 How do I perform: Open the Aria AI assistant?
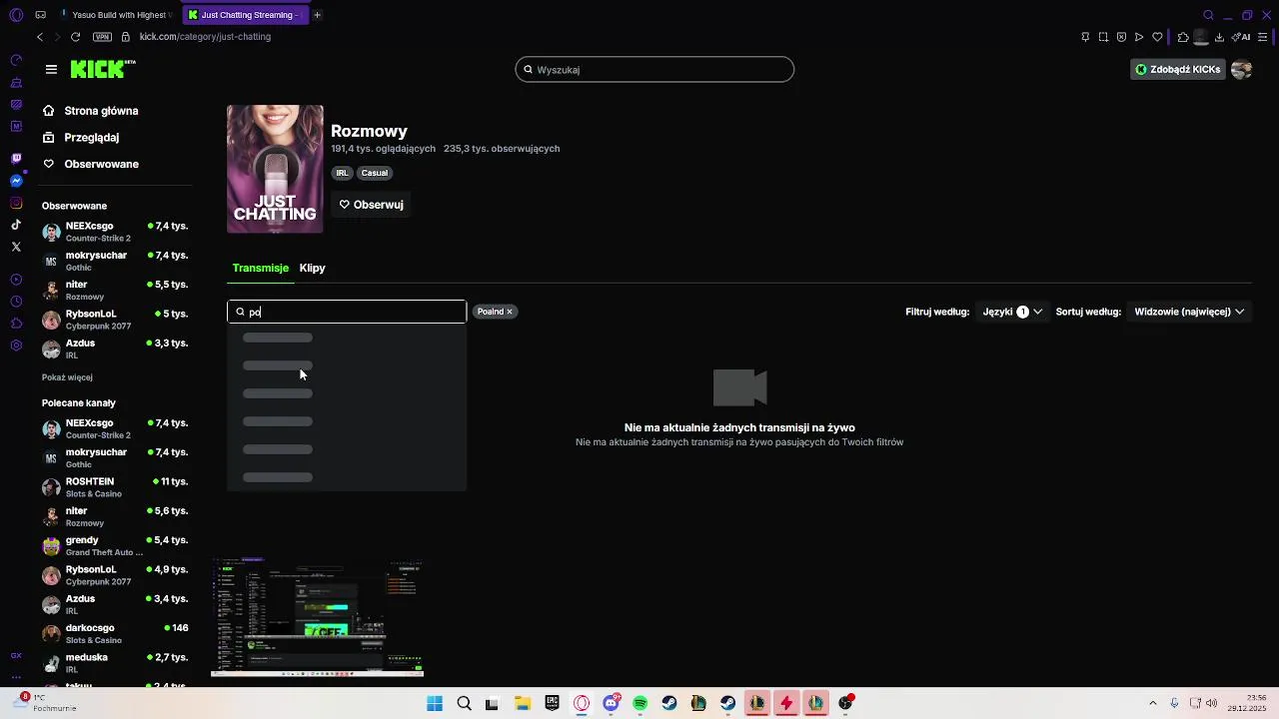tap(1242, 37)
